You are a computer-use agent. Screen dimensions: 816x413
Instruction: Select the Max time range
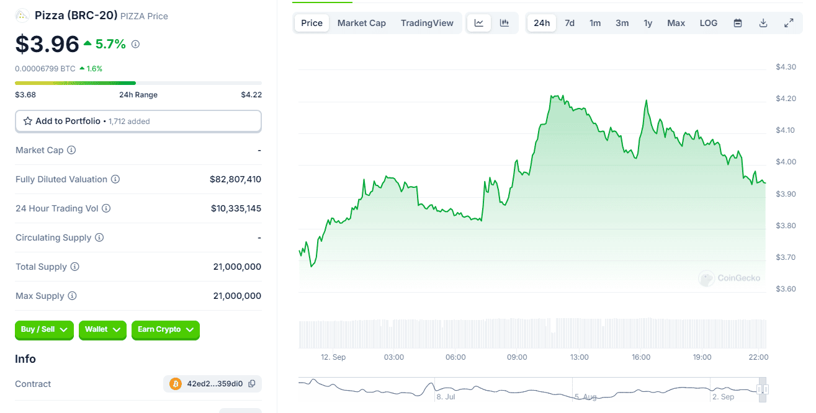pos(676,22)
